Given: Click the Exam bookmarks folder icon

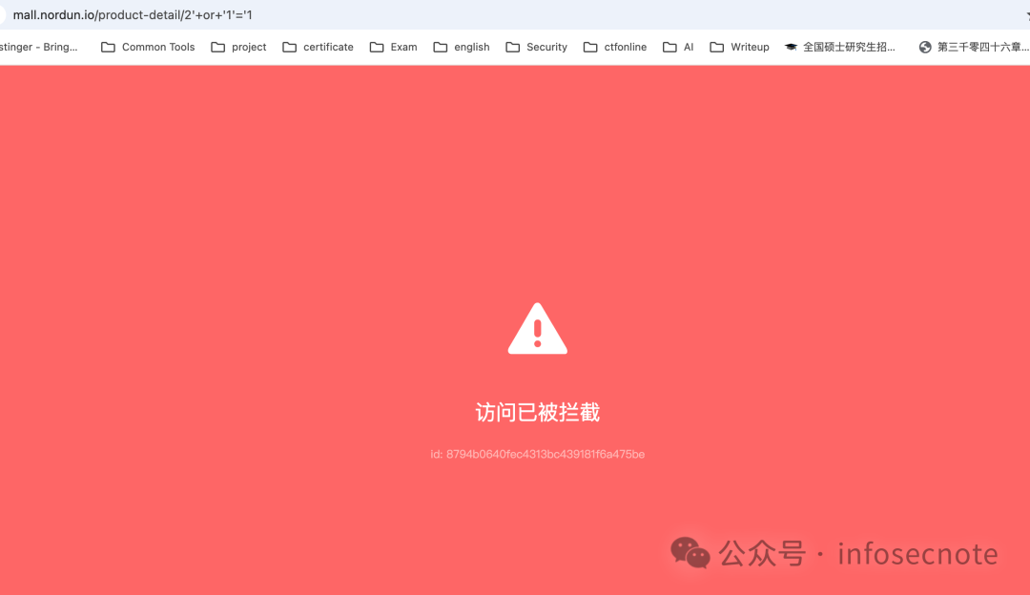Looking at the screenshot, I should click(x=375, y=46).
